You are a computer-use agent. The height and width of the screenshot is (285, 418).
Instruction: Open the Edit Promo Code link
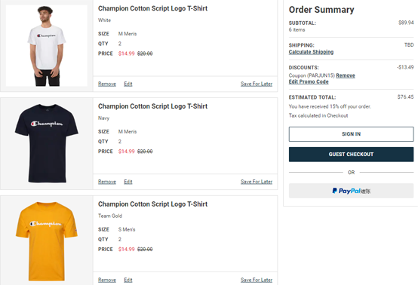pos(309,81)
